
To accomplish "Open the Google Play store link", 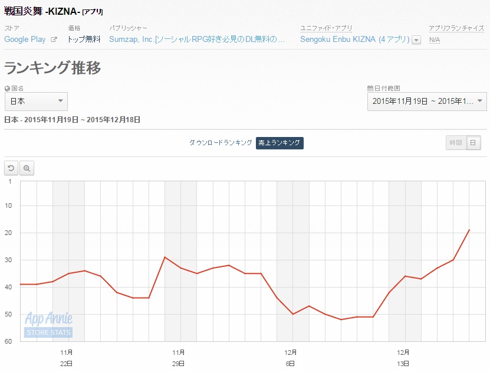I will 25,40.
